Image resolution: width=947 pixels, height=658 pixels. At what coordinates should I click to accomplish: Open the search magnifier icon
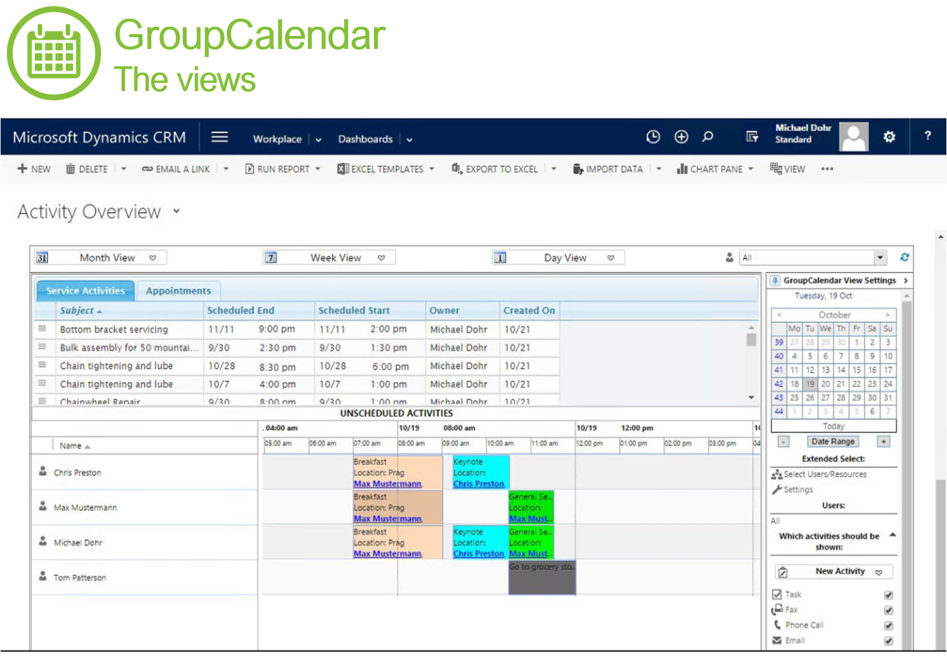tap(708, 137)
